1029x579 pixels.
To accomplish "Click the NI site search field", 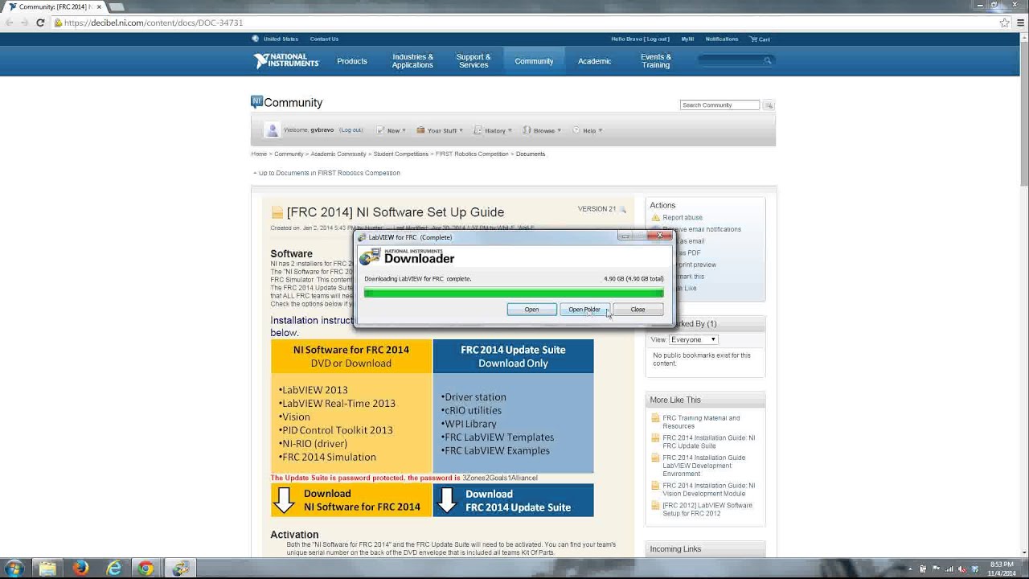I will tap(732, 60).
